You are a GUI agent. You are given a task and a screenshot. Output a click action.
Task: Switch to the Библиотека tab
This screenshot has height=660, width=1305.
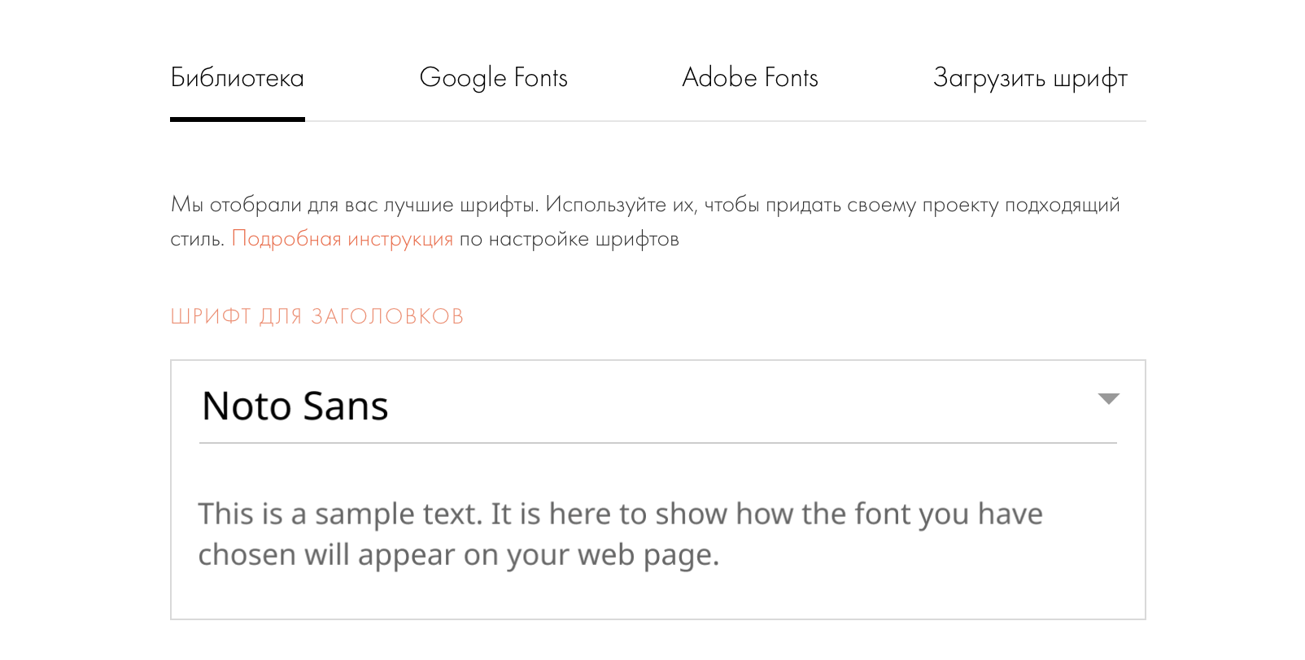(x=237, y=78)
